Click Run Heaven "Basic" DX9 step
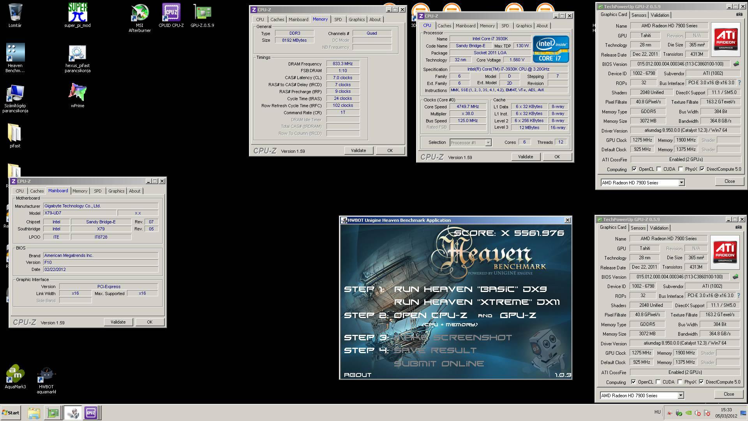 [x=470, y=289]
